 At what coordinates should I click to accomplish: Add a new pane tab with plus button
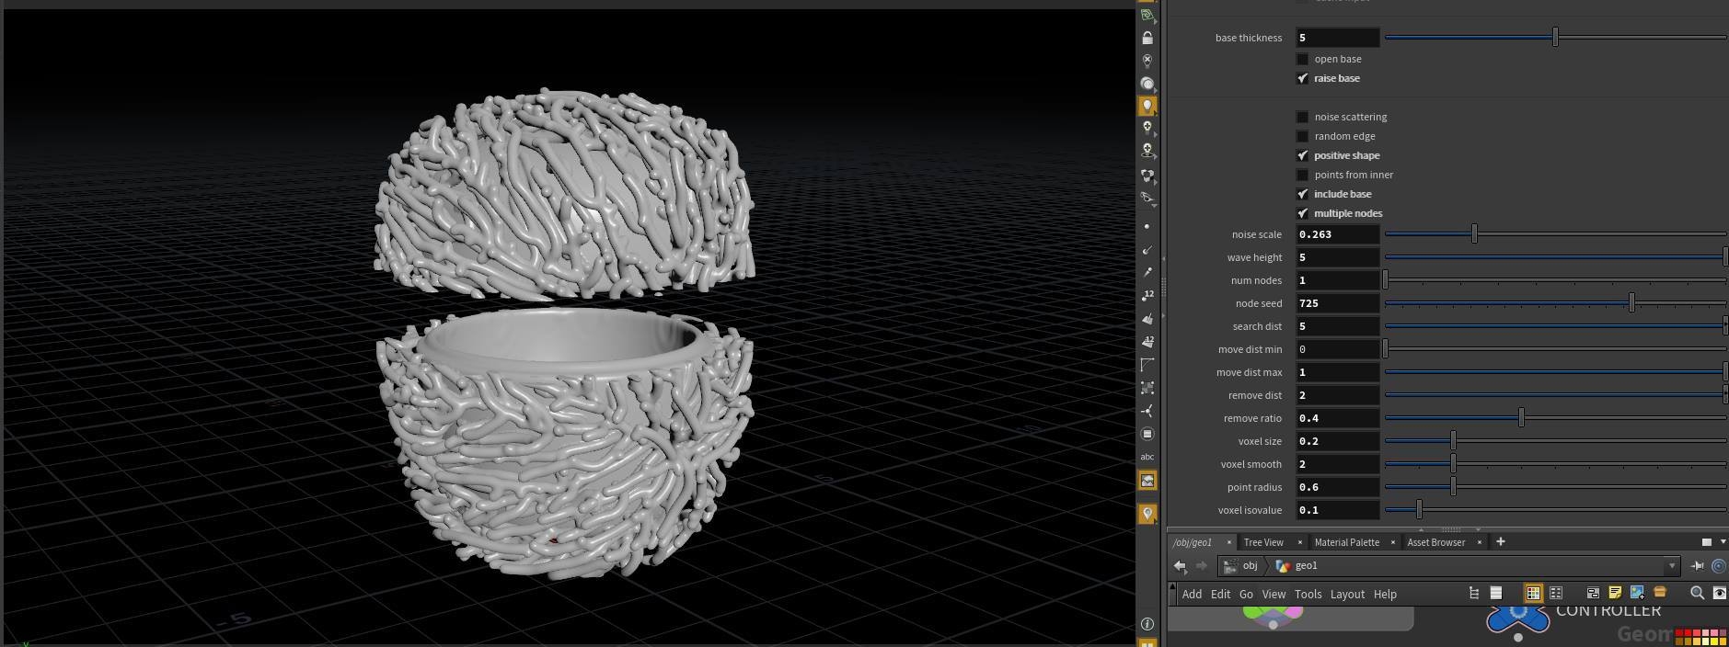pyautogui.click(x=1500, y=541)
